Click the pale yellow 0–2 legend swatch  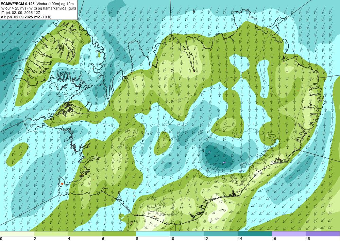coord(17,234)
